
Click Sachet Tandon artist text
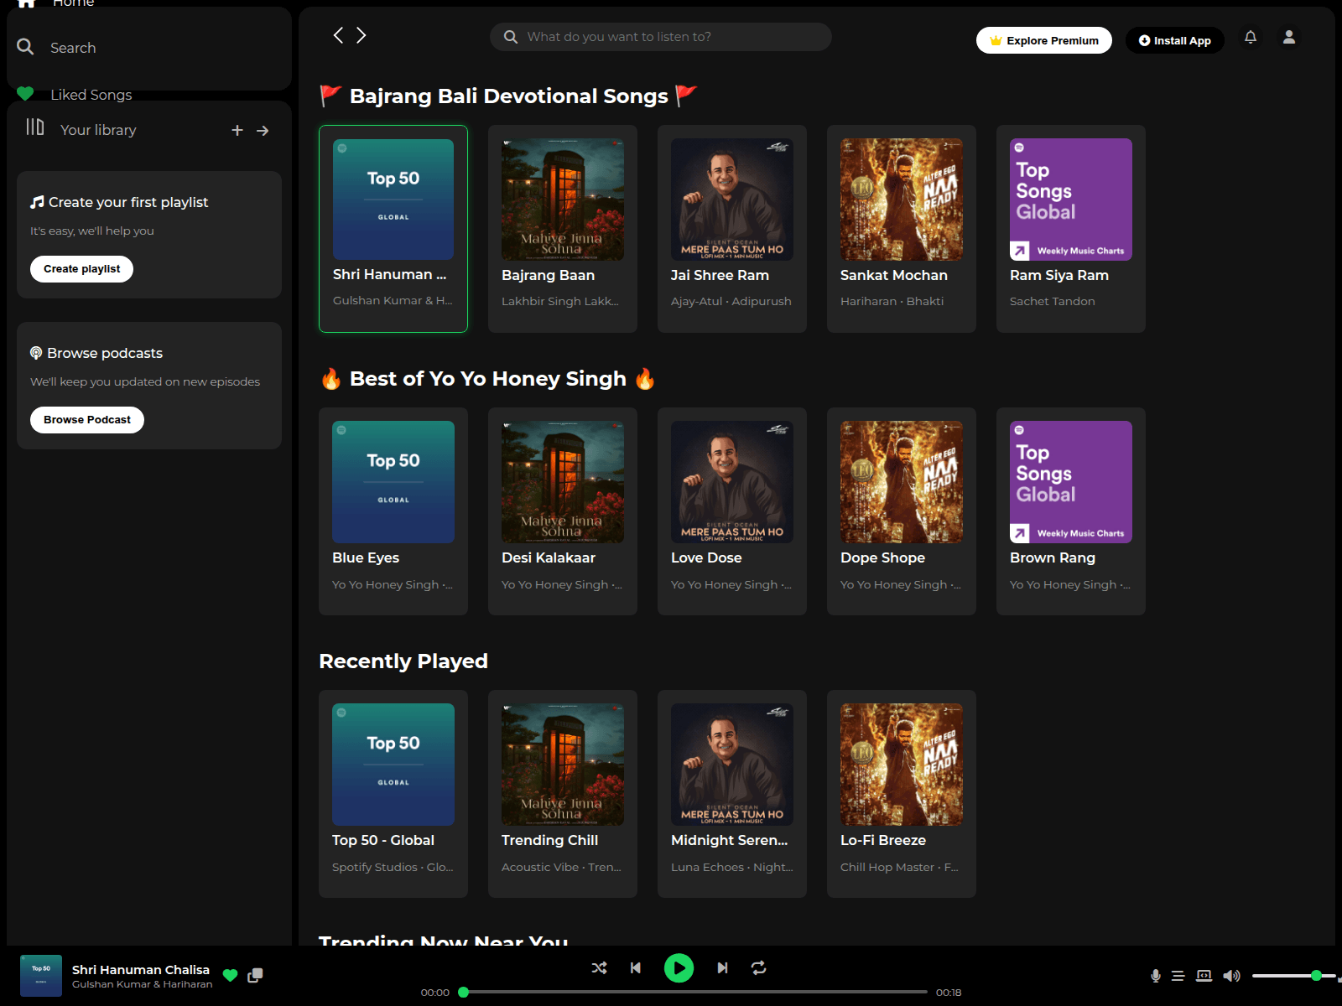pyautogui.click(x=1052, y=301)
